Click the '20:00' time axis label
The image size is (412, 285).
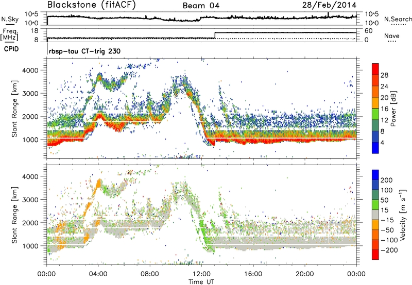click(305, 274)
